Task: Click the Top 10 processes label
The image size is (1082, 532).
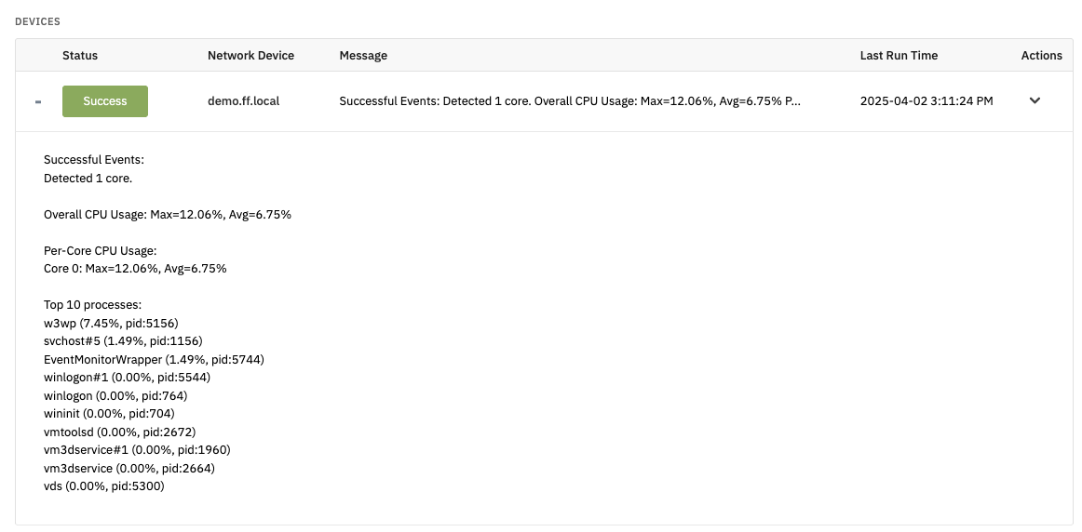Action: 92,304
